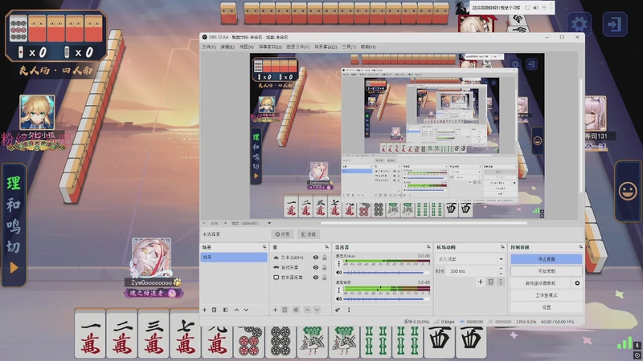Open the 滤镜 filters button above docks
643x361 pixels.
pos(309,234)
